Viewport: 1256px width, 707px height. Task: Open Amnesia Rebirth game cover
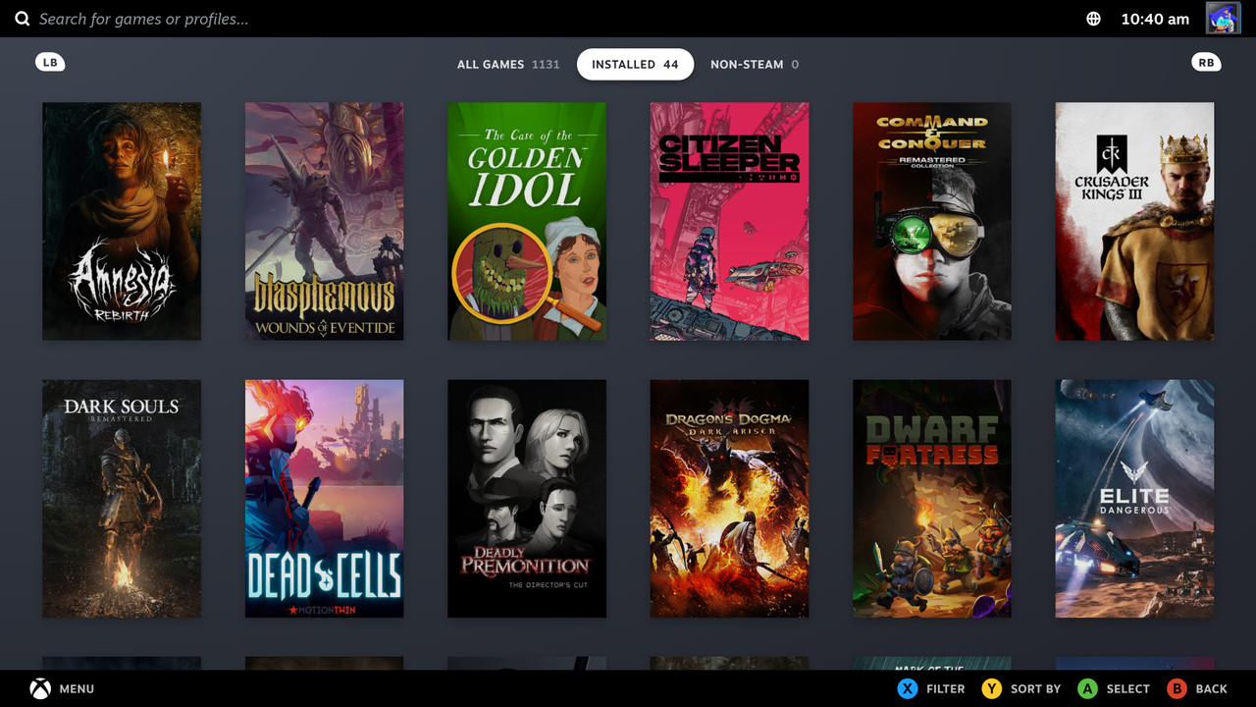click(122, 221)
